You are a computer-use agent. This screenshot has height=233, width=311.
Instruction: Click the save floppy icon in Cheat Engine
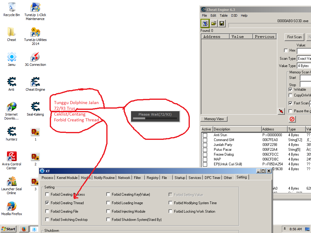[x=222, y=24]
